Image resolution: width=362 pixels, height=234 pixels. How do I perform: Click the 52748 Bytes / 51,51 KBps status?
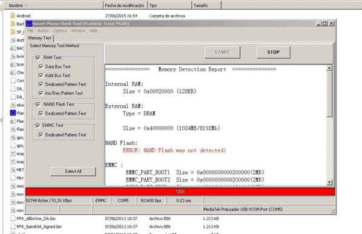point(58,201)
